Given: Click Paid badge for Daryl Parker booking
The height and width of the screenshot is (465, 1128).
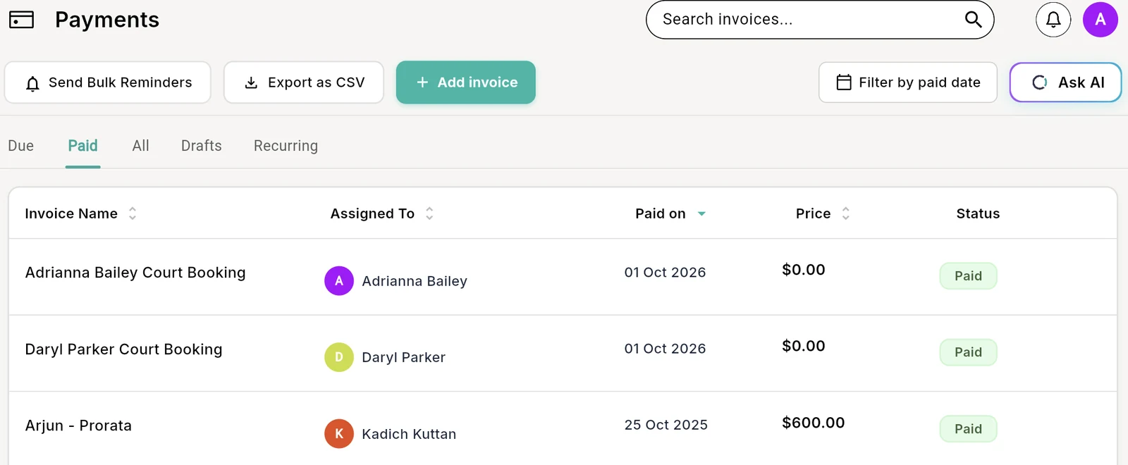Looking at the screenshot, I should point(968,352).
